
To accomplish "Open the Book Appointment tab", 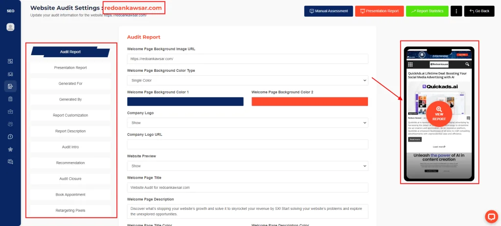I will pos(70,195).
